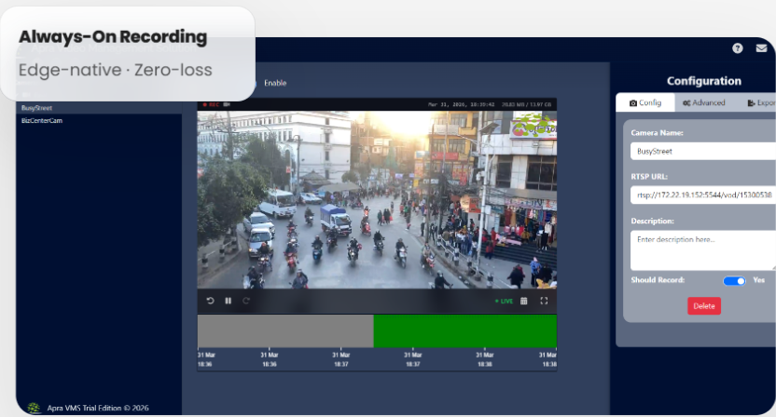The image size is (776, 417).
Task: Click the gray unrecorded timeline segment
Action: coord(285,331)
